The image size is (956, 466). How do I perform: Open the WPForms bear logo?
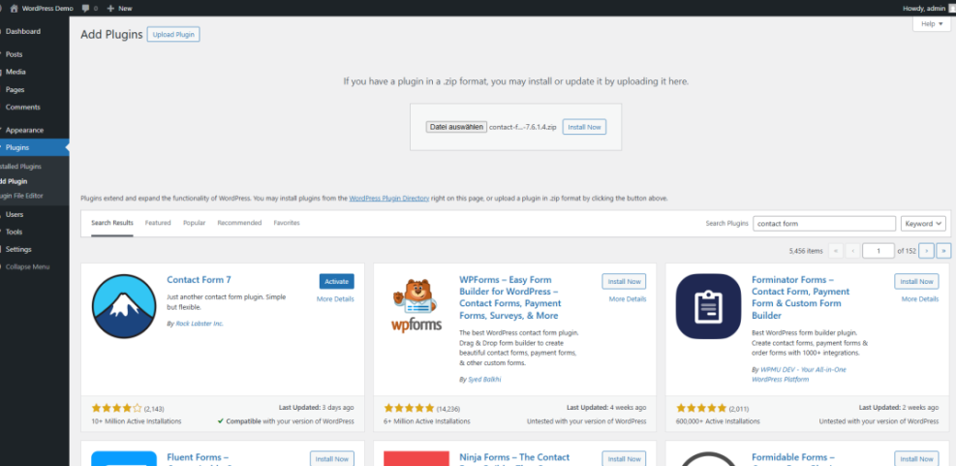coord(416,306)
